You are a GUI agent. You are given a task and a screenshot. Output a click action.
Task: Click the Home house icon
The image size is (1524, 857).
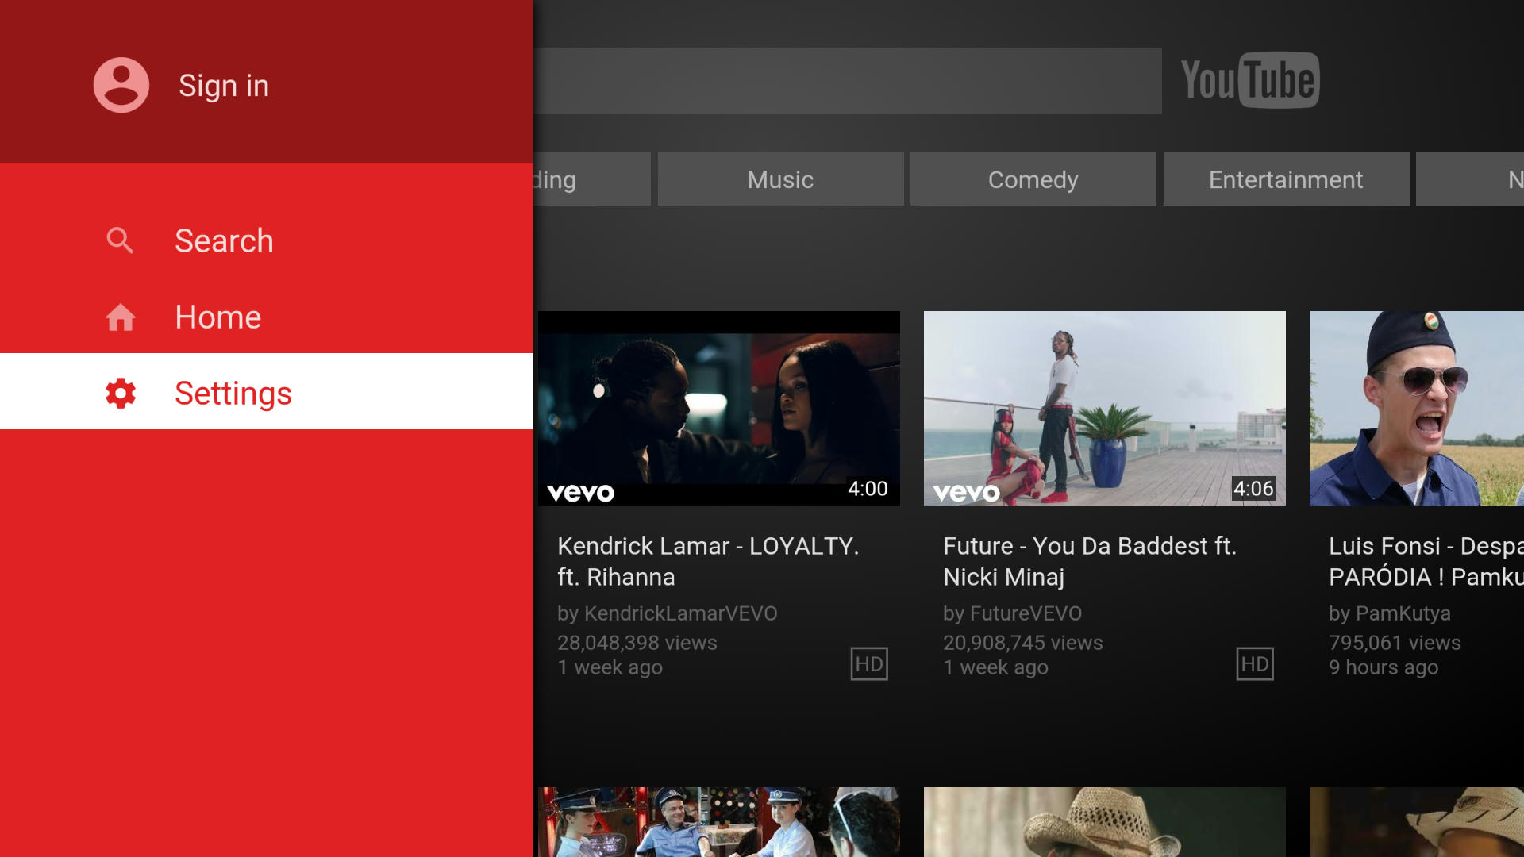click(x=121, y=317)
